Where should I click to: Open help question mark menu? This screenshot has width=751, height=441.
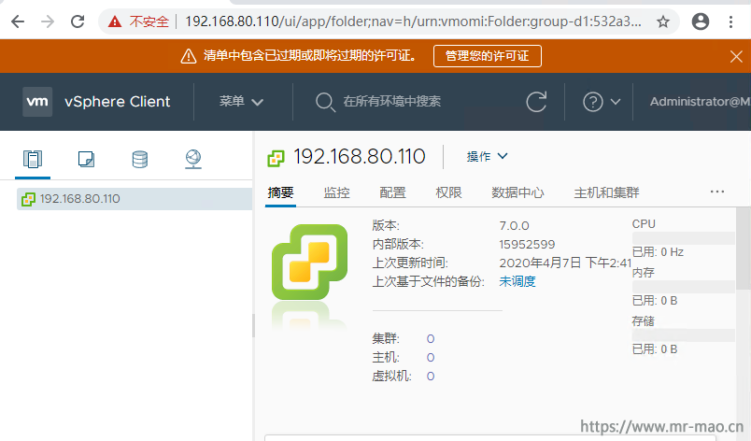602,102
